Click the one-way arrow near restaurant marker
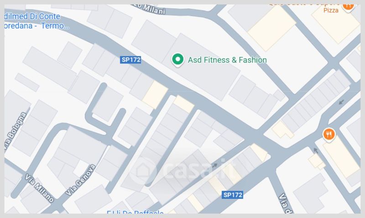 (x=315, y=151)
